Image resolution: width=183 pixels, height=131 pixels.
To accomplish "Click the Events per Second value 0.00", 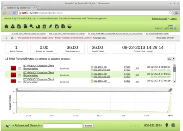I will (x=44, y=47).
